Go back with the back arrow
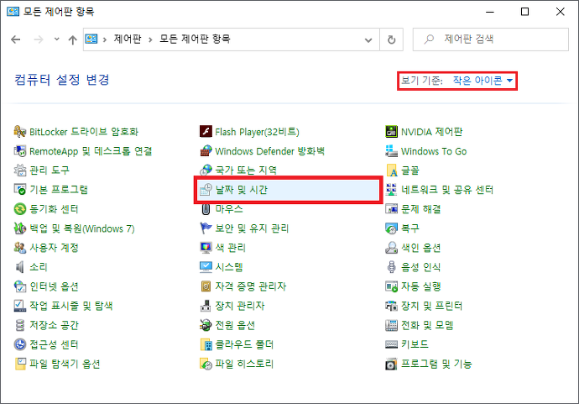This screenshot has width=579, height=404. coord(15,39)
